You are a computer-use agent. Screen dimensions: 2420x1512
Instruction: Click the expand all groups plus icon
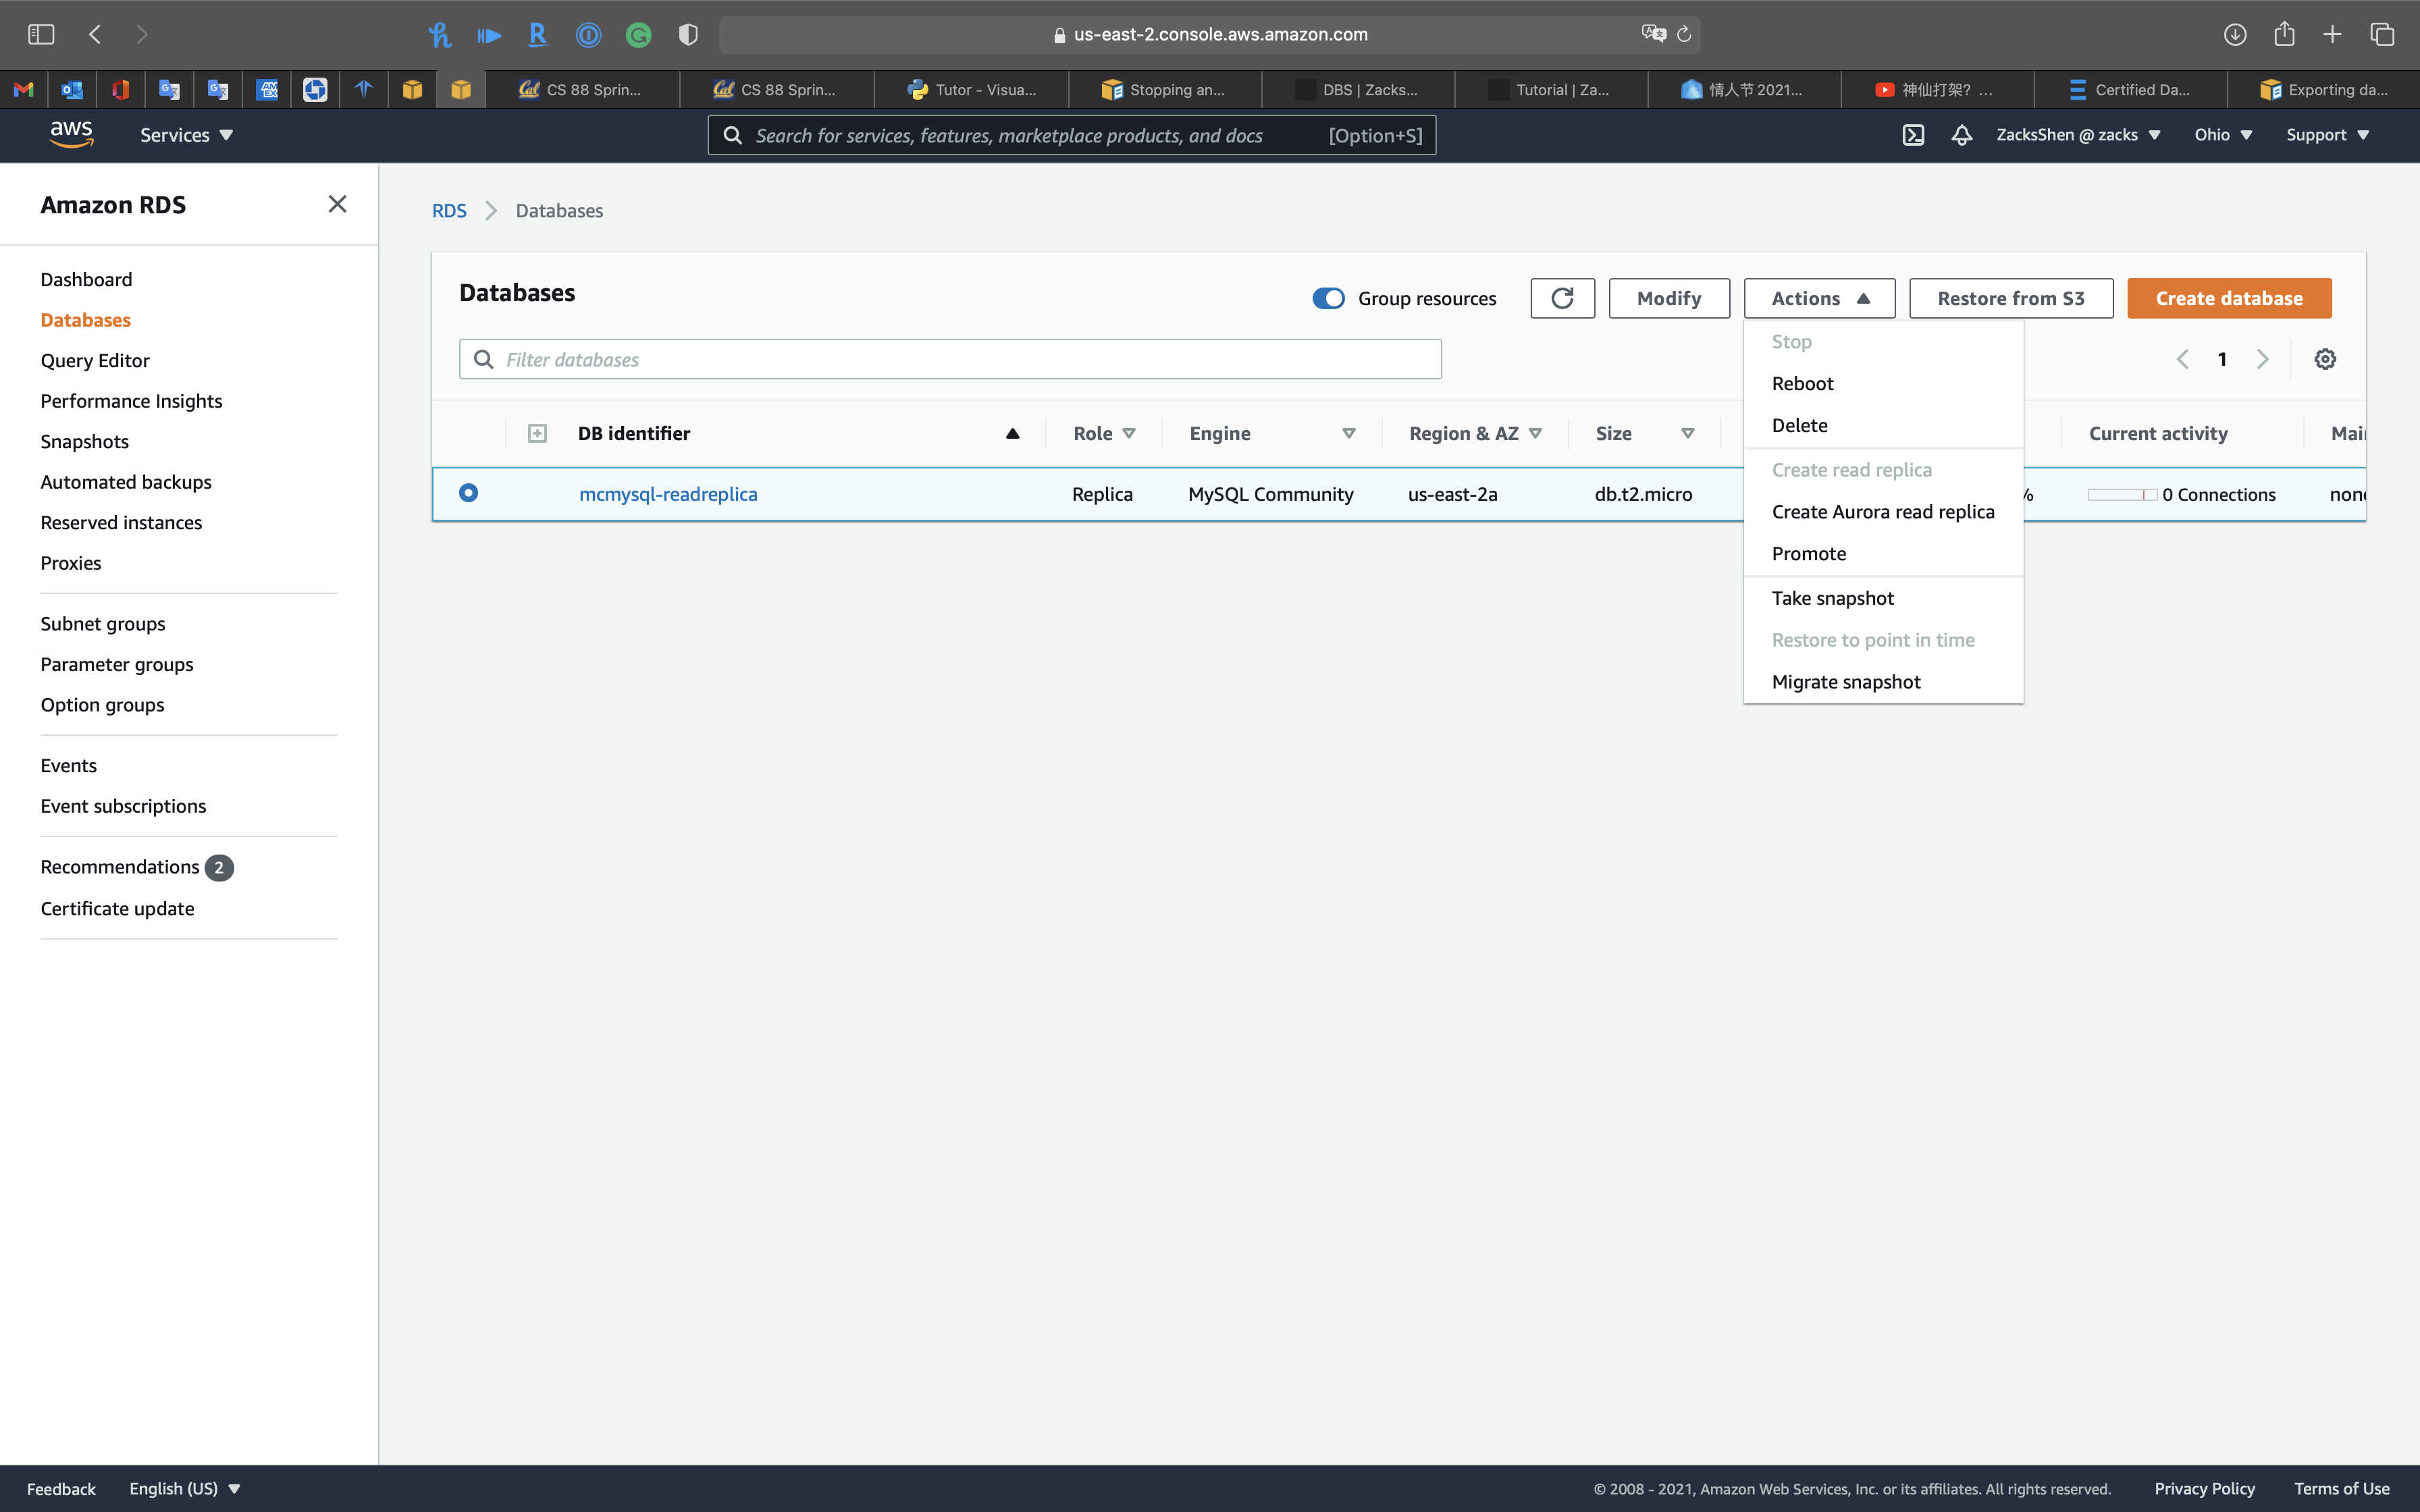coord(537,433)
